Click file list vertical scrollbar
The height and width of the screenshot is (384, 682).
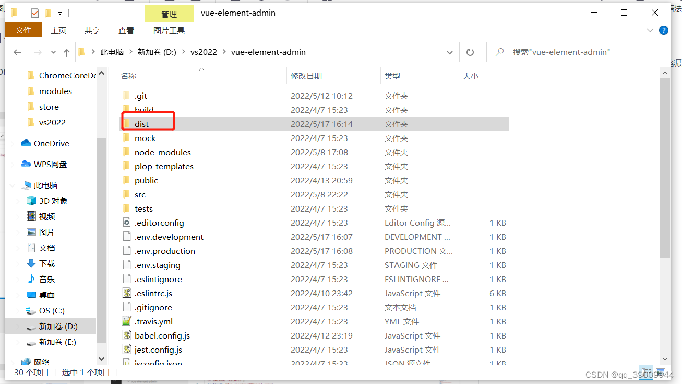point(665,169)
